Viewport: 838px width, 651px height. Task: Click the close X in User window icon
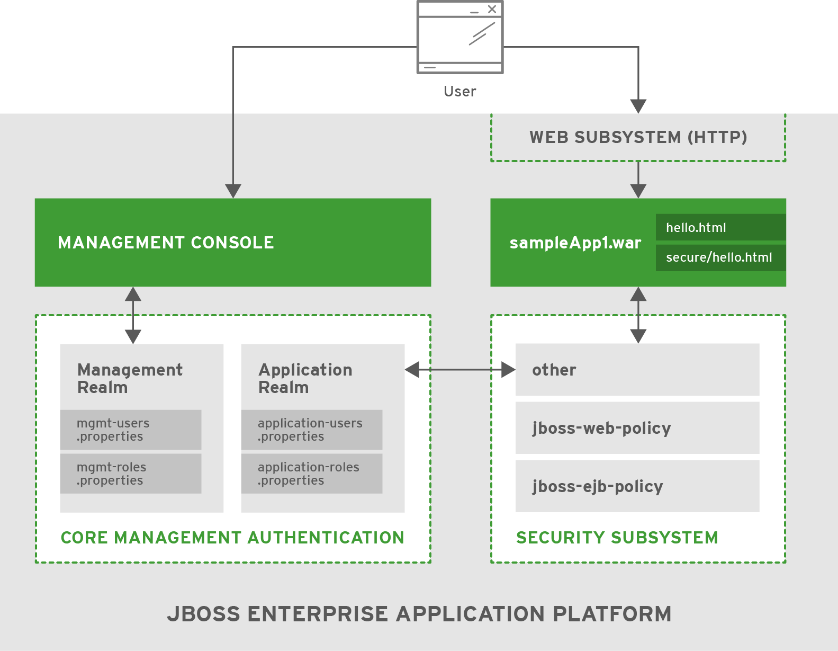(492, 9)
